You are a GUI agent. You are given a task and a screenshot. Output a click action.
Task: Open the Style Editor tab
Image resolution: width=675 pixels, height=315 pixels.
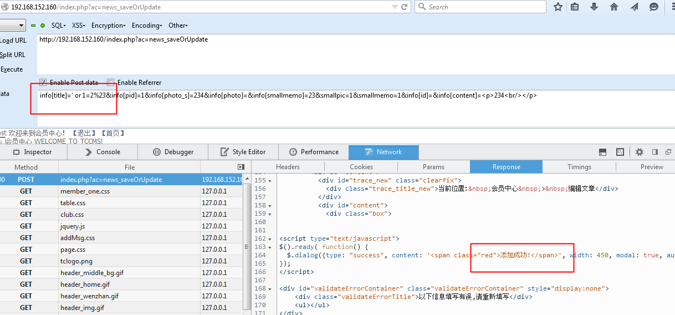click(x=243, y=152)
